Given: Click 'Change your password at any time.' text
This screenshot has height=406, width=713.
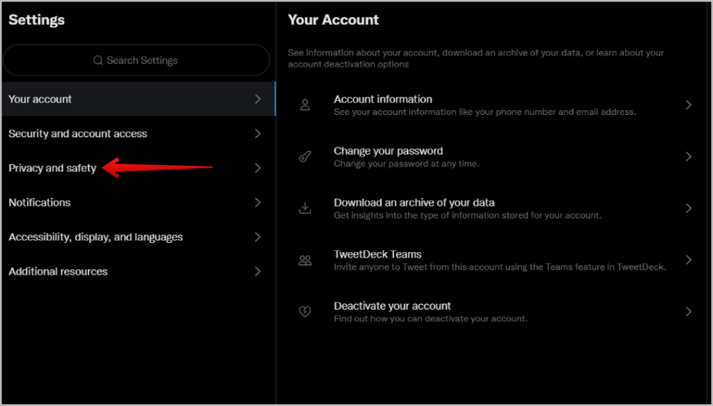Looking at the screenshot, I should [407, 164].
